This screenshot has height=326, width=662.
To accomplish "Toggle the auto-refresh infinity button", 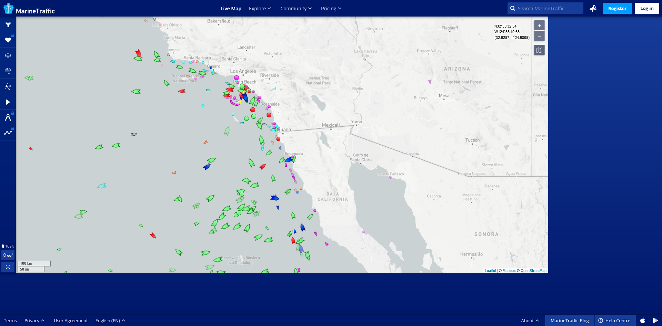I will [x=8, y=255].
